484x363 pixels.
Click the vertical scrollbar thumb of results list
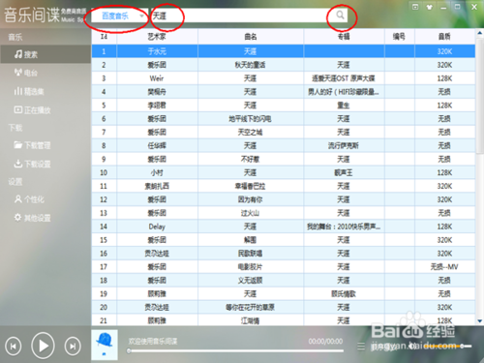tap(479, 95)
